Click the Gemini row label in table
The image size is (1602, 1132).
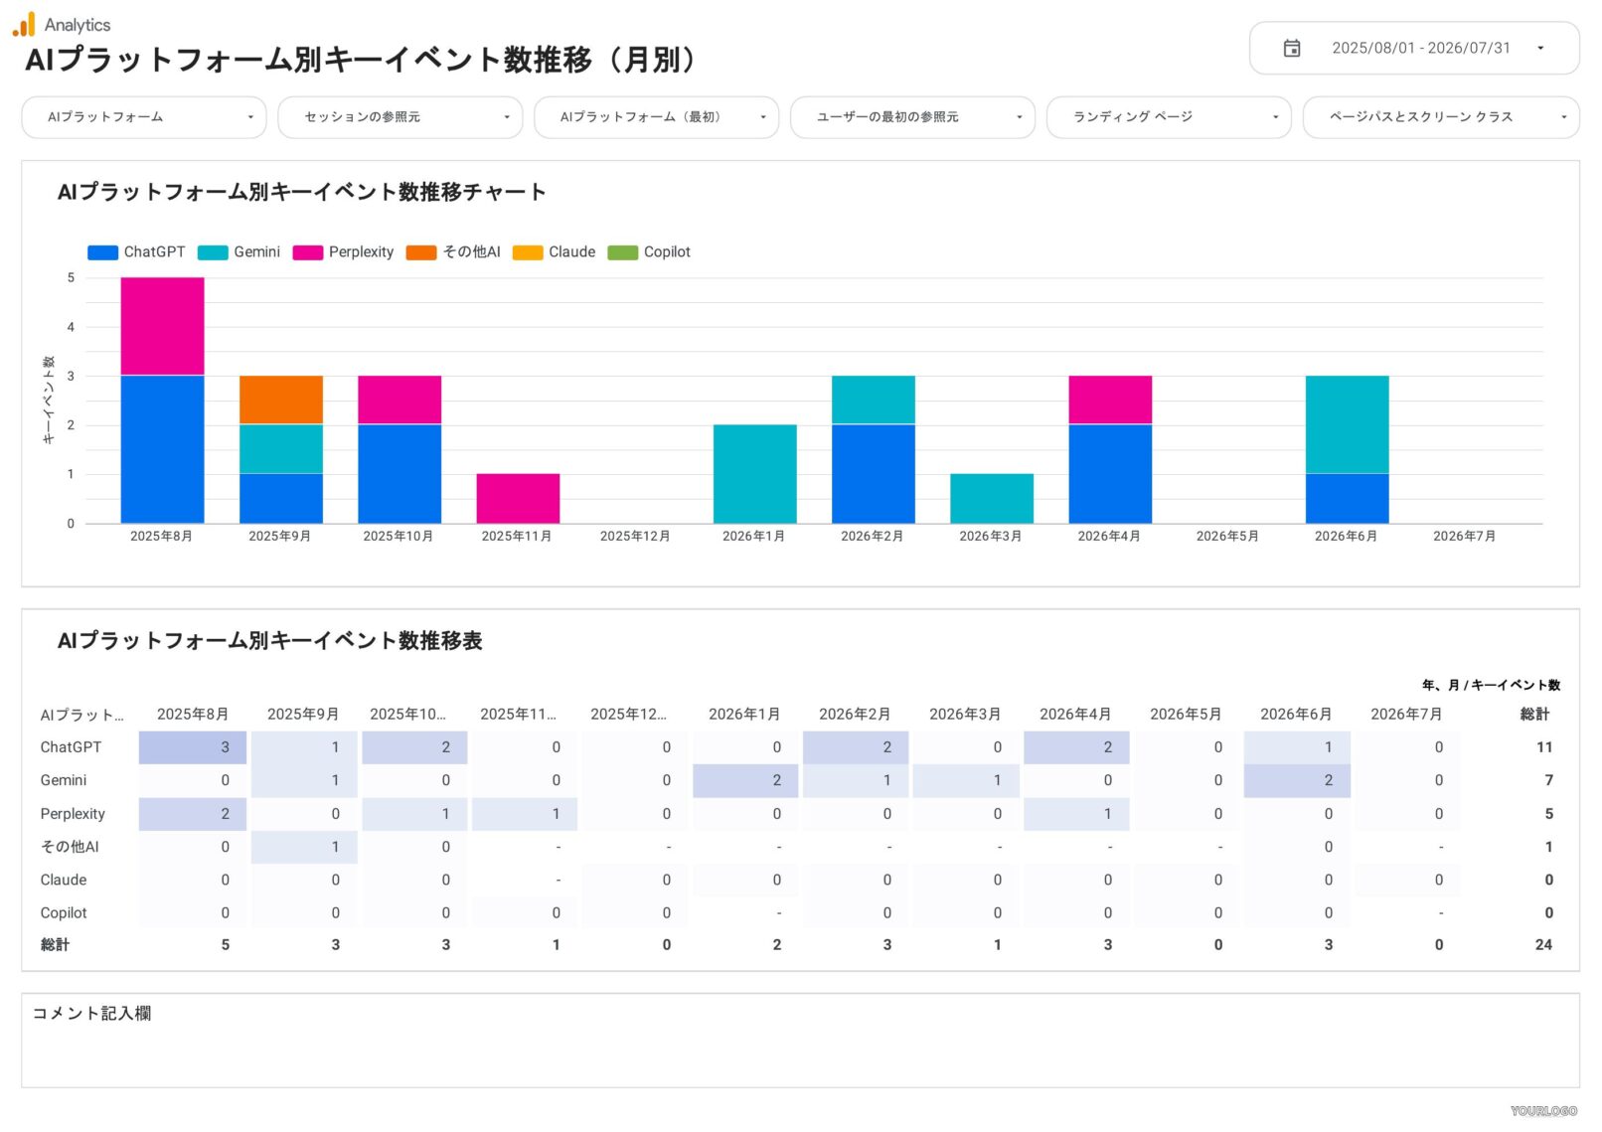(x=64, y=780)
